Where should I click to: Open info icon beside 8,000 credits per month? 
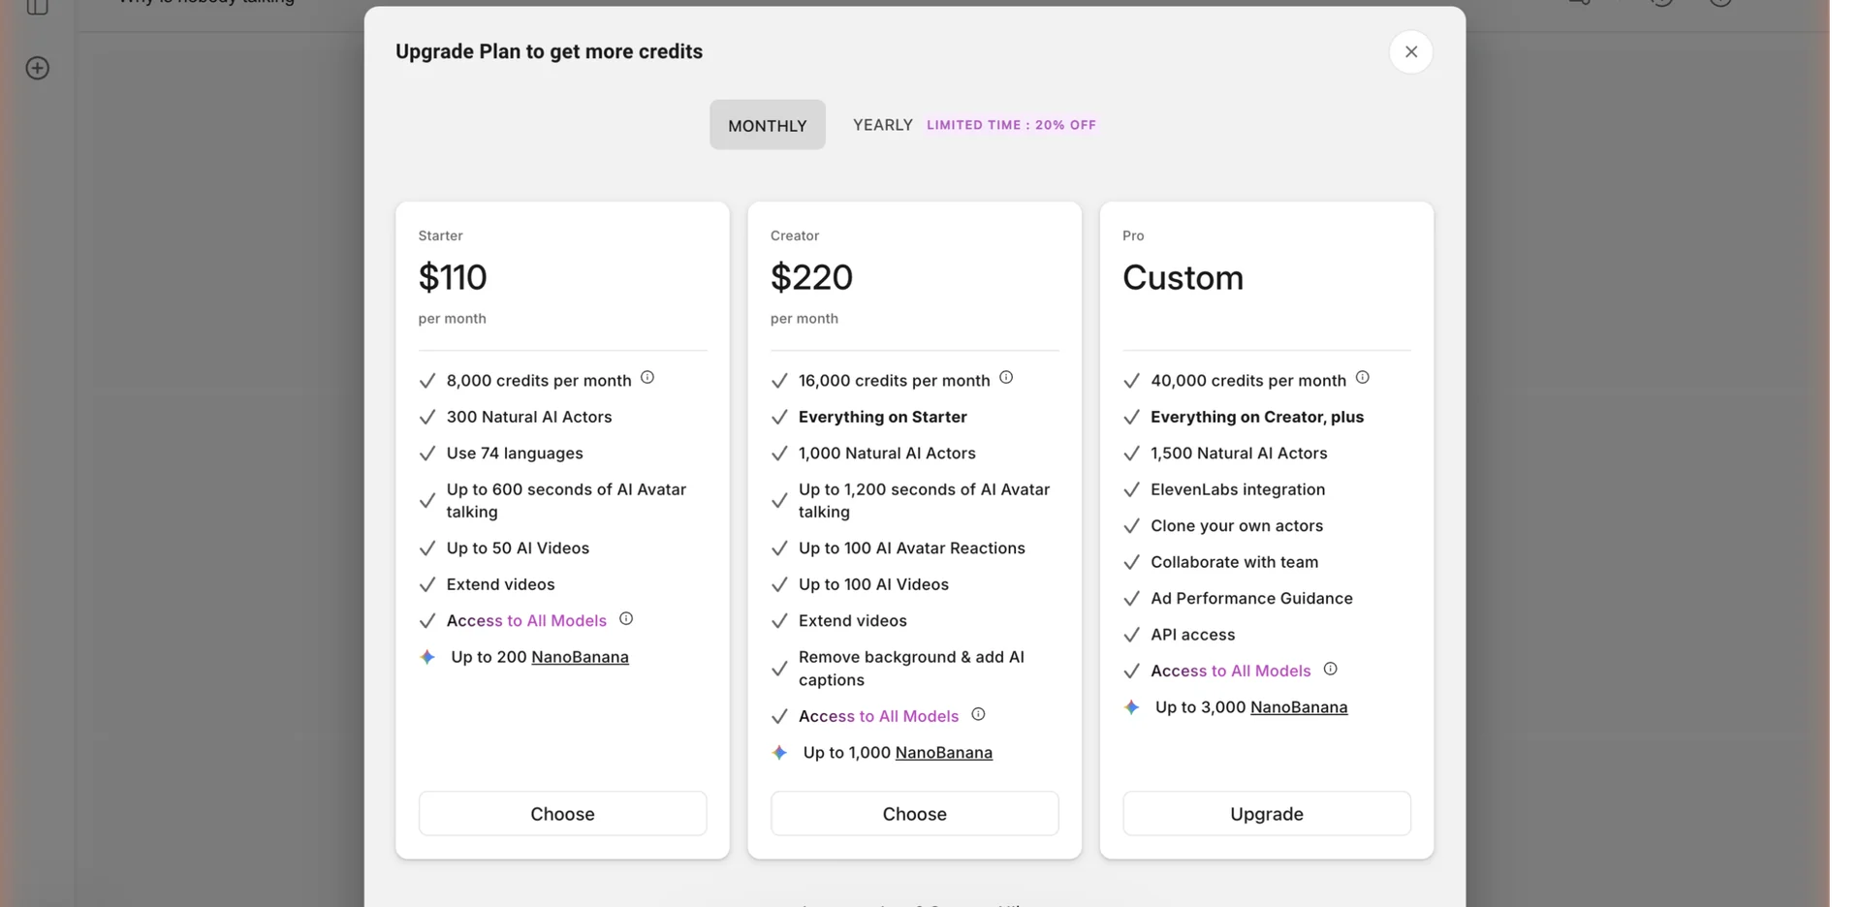coord(647,378)
